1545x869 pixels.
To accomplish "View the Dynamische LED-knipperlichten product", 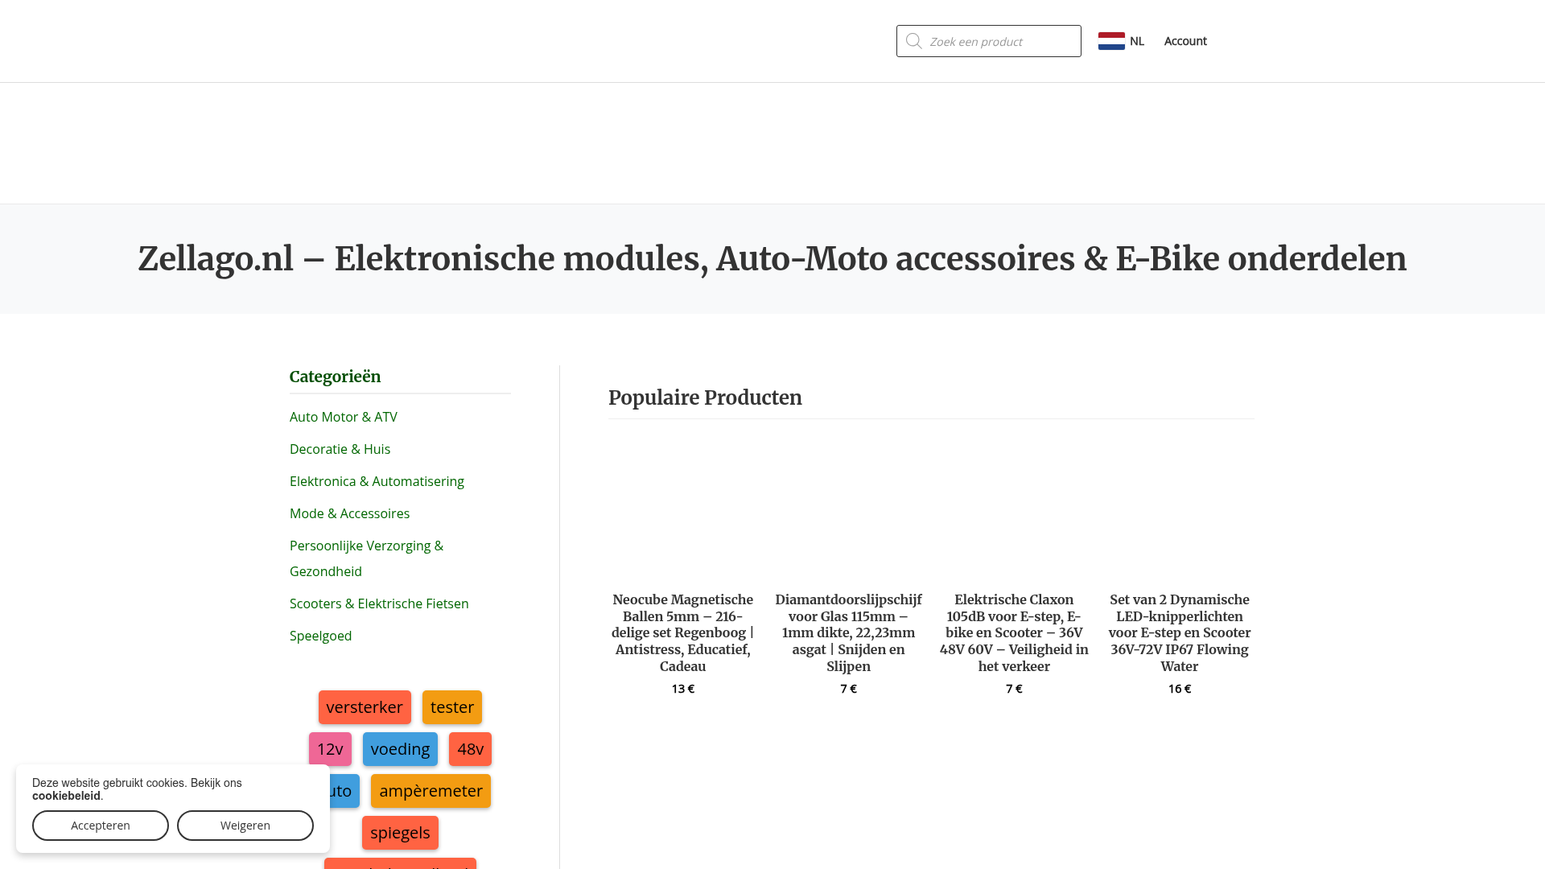I will (x=1180, y=632).
